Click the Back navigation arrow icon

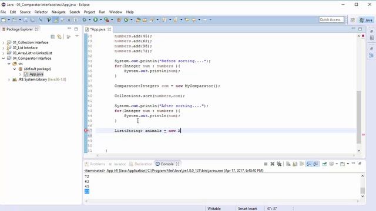(x=194, y=20)
